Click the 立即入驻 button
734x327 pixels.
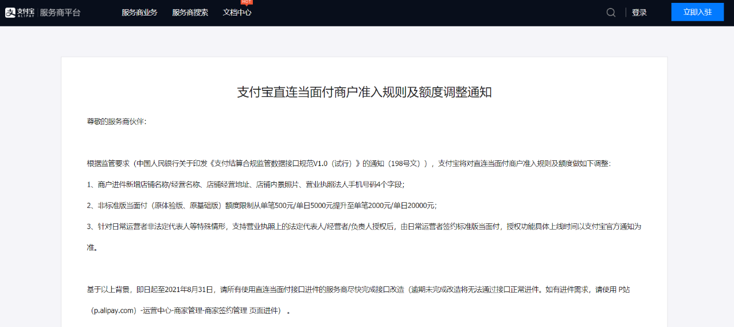click(x=697, y=12)
